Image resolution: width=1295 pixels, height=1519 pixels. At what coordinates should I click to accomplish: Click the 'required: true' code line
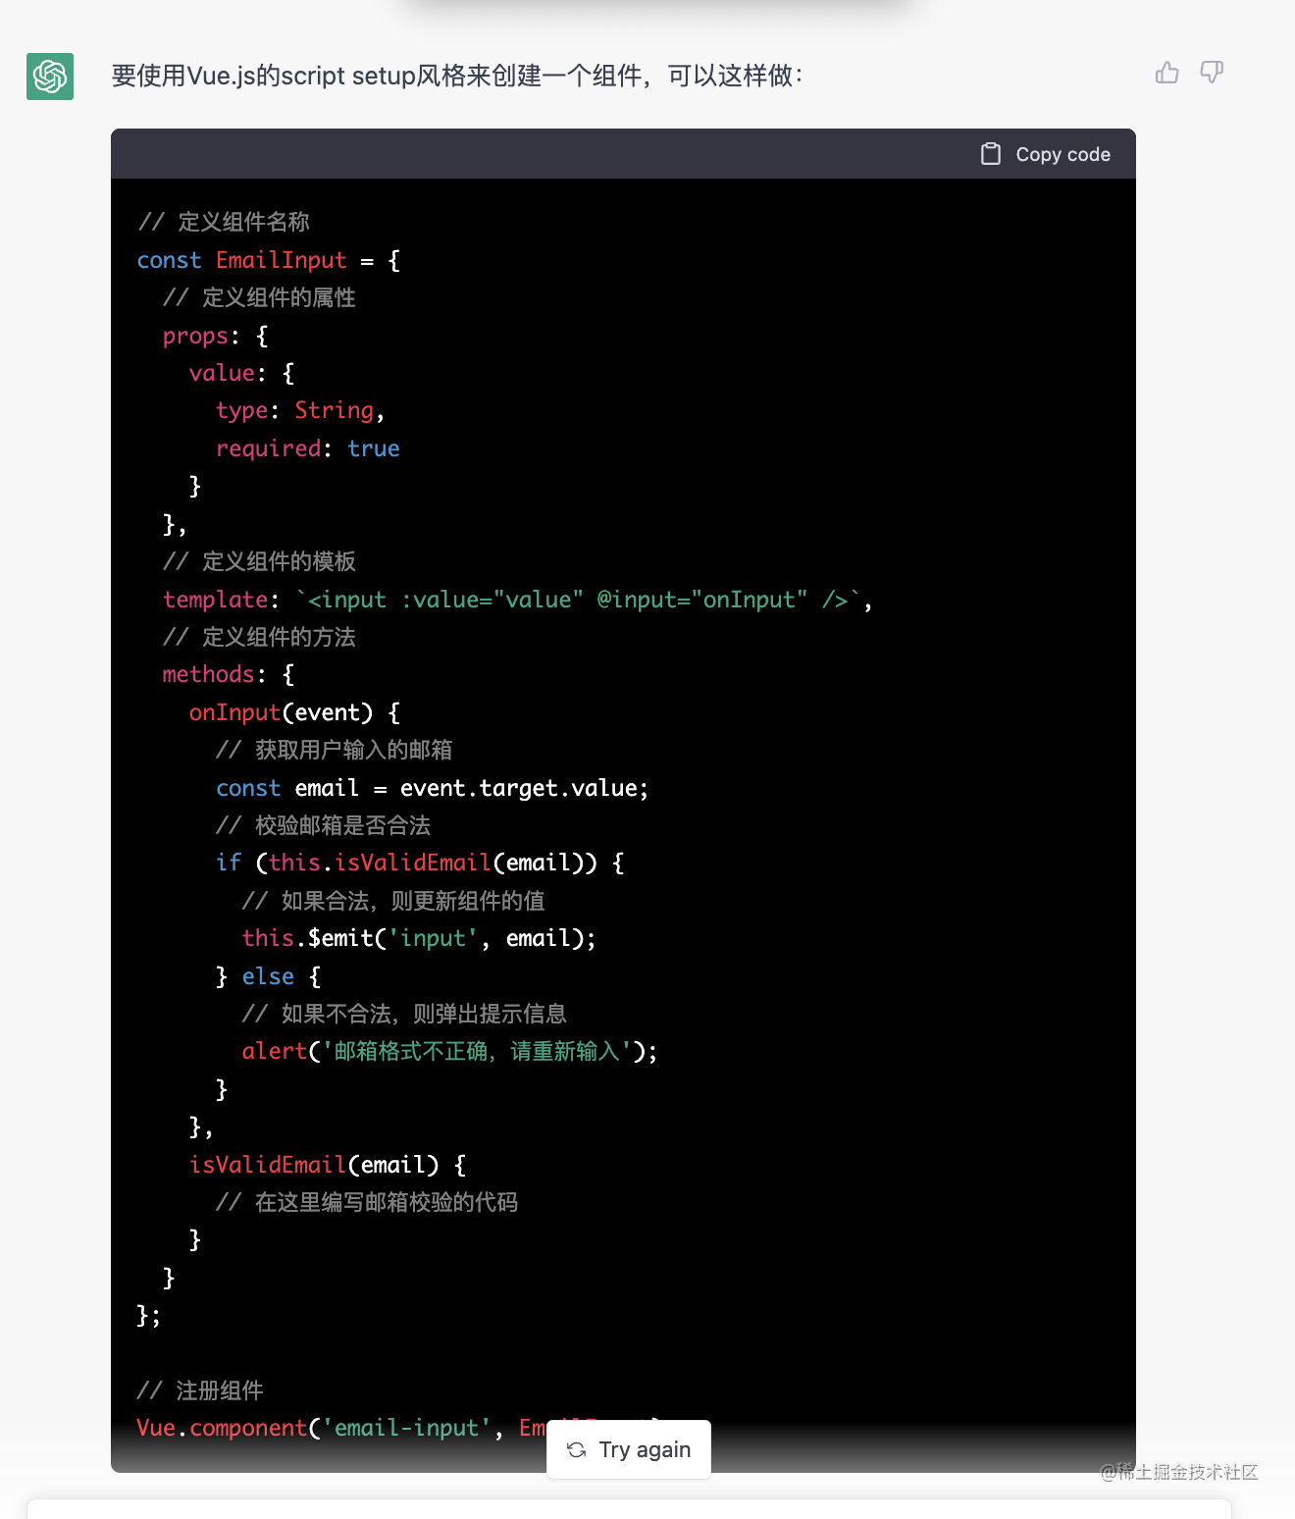pos(308,448)
